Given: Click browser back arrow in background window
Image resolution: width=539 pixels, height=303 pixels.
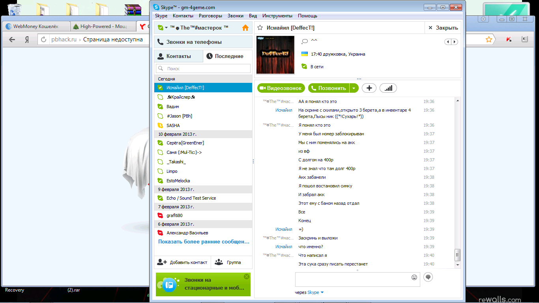Looking at the screenshot, I should (x=12, y=39).
